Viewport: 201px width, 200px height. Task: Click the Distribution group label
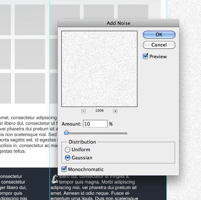click(x=82, y=142)
